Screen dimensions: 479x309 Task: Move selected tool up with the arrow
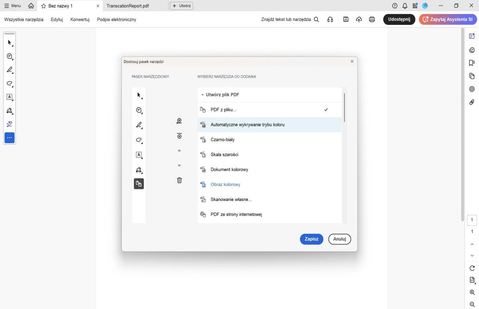[179, 150]
